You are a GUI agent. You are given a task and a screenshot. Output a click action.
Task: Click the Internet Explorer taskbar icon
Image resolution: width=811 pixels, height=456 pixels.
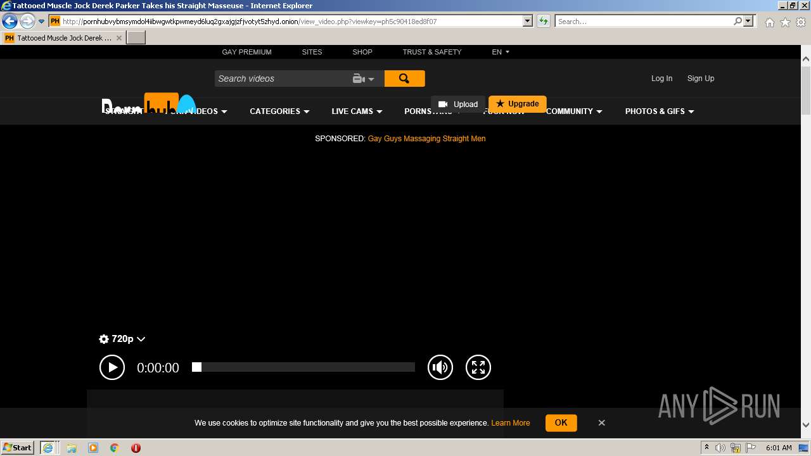(48, 448)
